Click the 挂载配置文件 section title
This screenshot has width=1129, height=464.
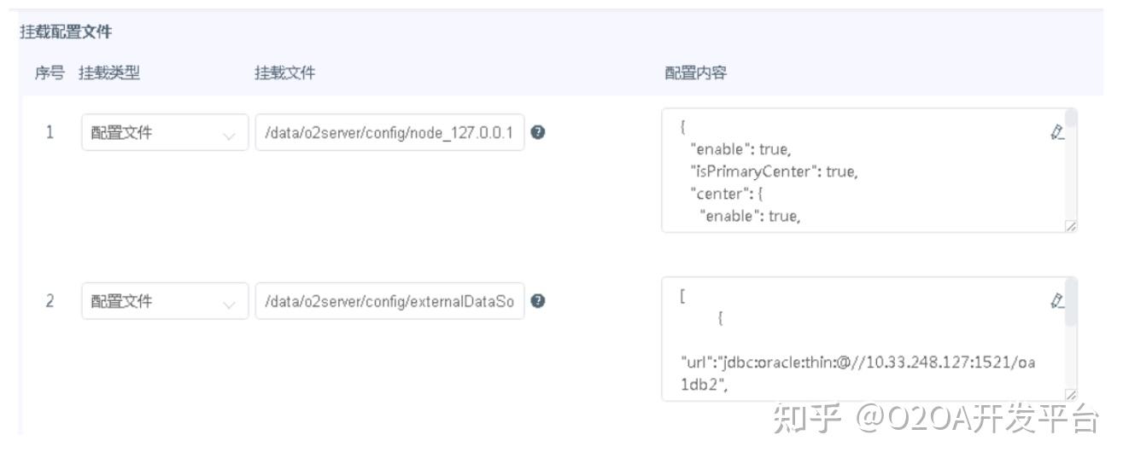[66, 32]
